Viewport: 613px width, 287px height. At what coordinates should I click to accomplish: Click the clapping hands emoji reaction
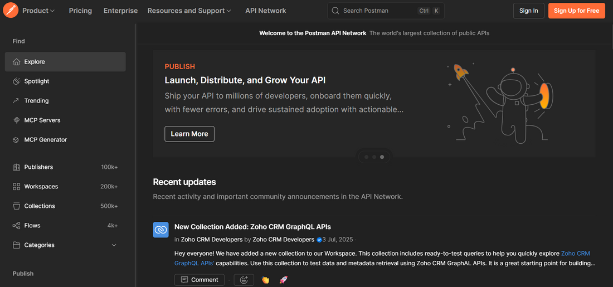click(x=266, y=280)
